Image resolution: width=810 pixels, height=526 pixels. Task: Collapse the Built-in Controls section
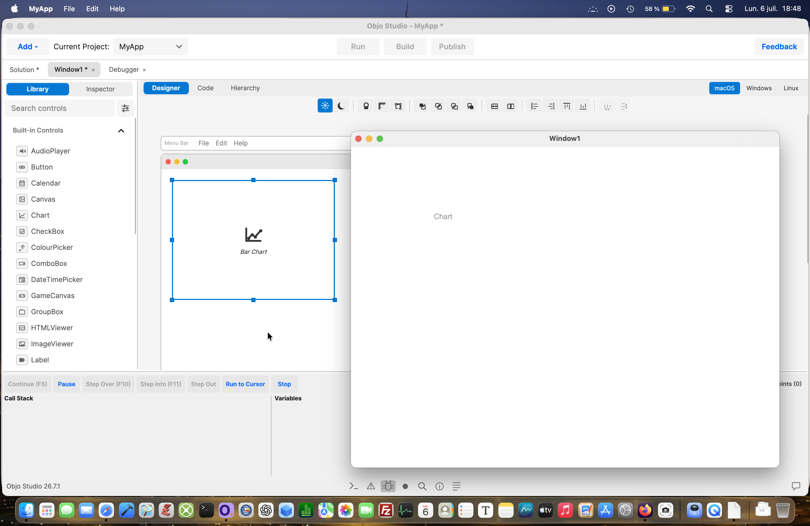(121, 131)
